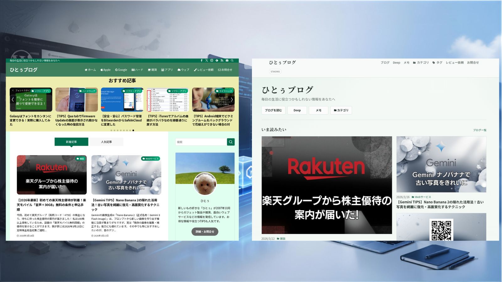Screen dimensions: 502x282
Task: Click the left site ひとぅブログ logo
Action: (24, 70)
